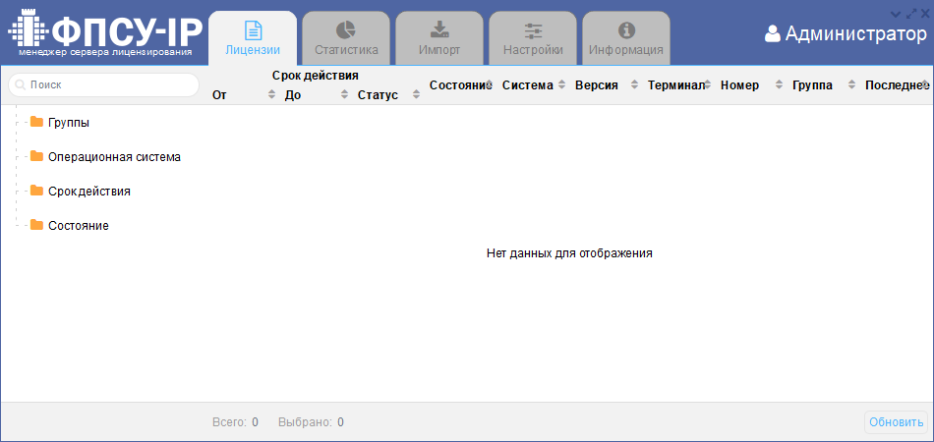Click the ФПСУ-IP logo
Viewport: 934px width, 442px height.
(x=105, y=34)
